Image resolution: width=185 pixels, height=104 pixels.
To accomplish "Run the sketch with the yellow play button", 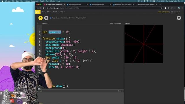I will click(40, 18).
